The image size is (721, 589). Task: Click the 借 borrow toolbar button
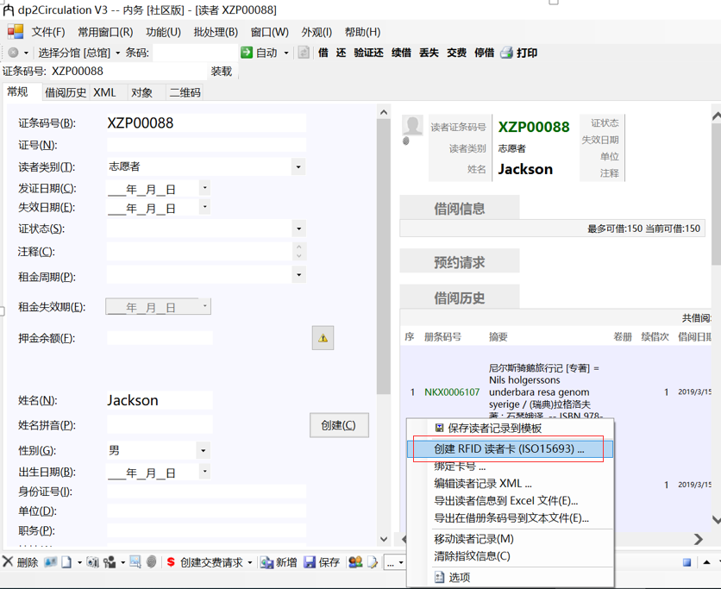click(323, 53)
